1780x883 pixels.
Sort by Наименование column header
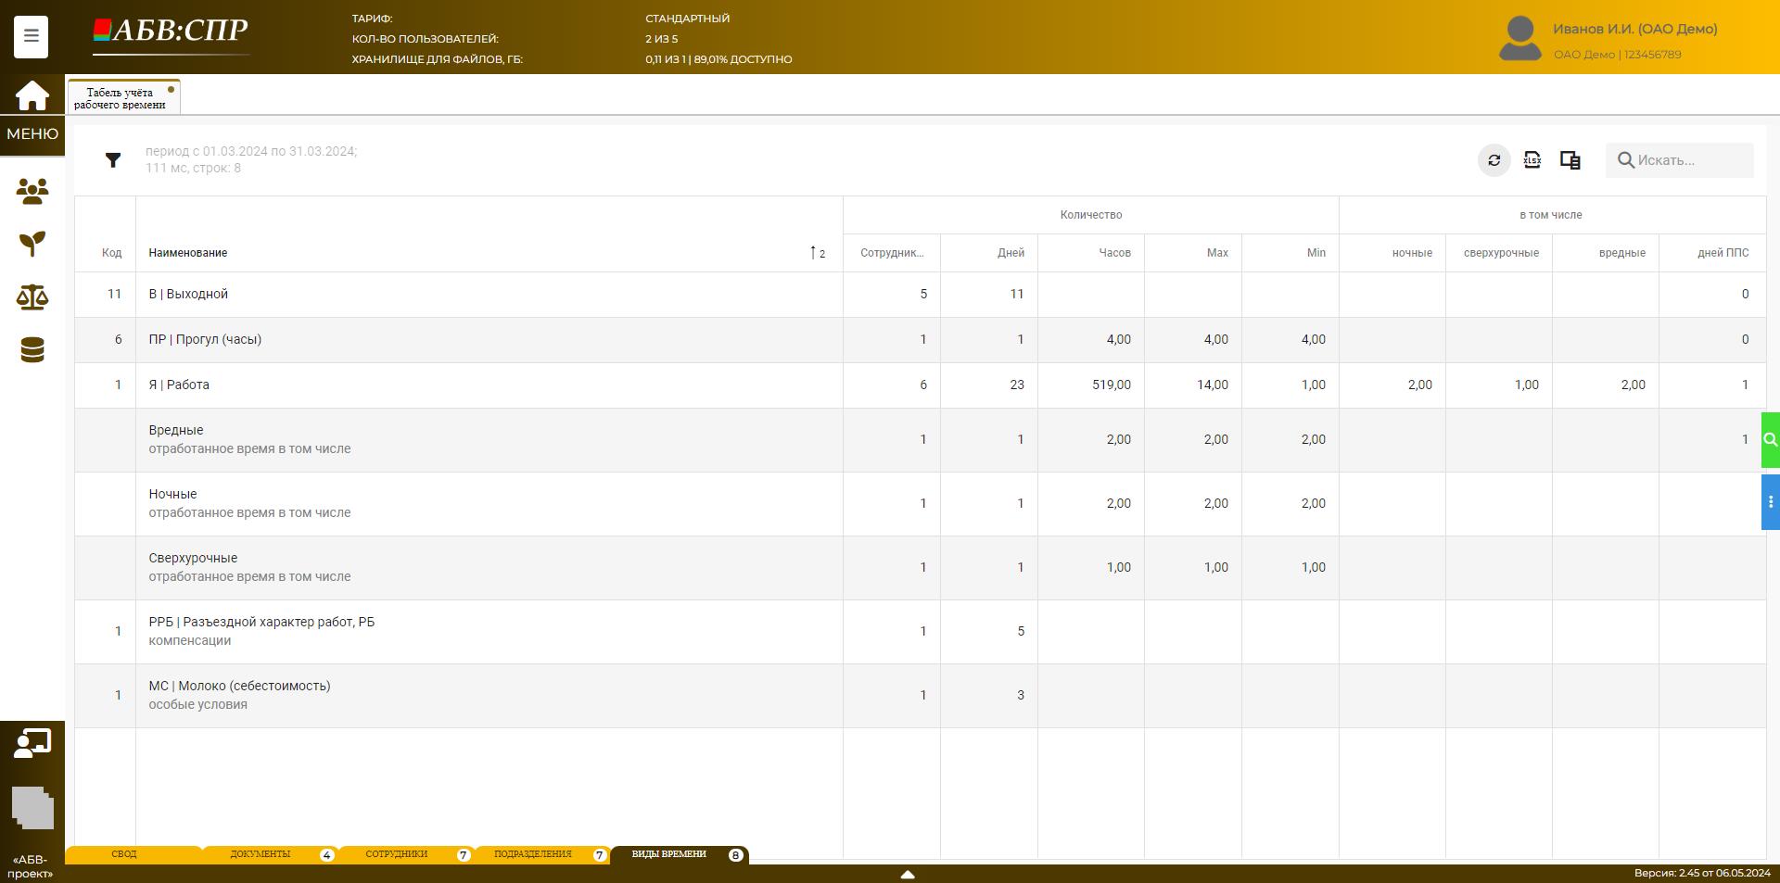point(188,253)
